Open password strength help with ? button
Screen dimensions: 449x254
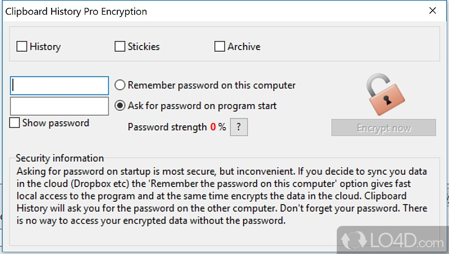(239, 127)
